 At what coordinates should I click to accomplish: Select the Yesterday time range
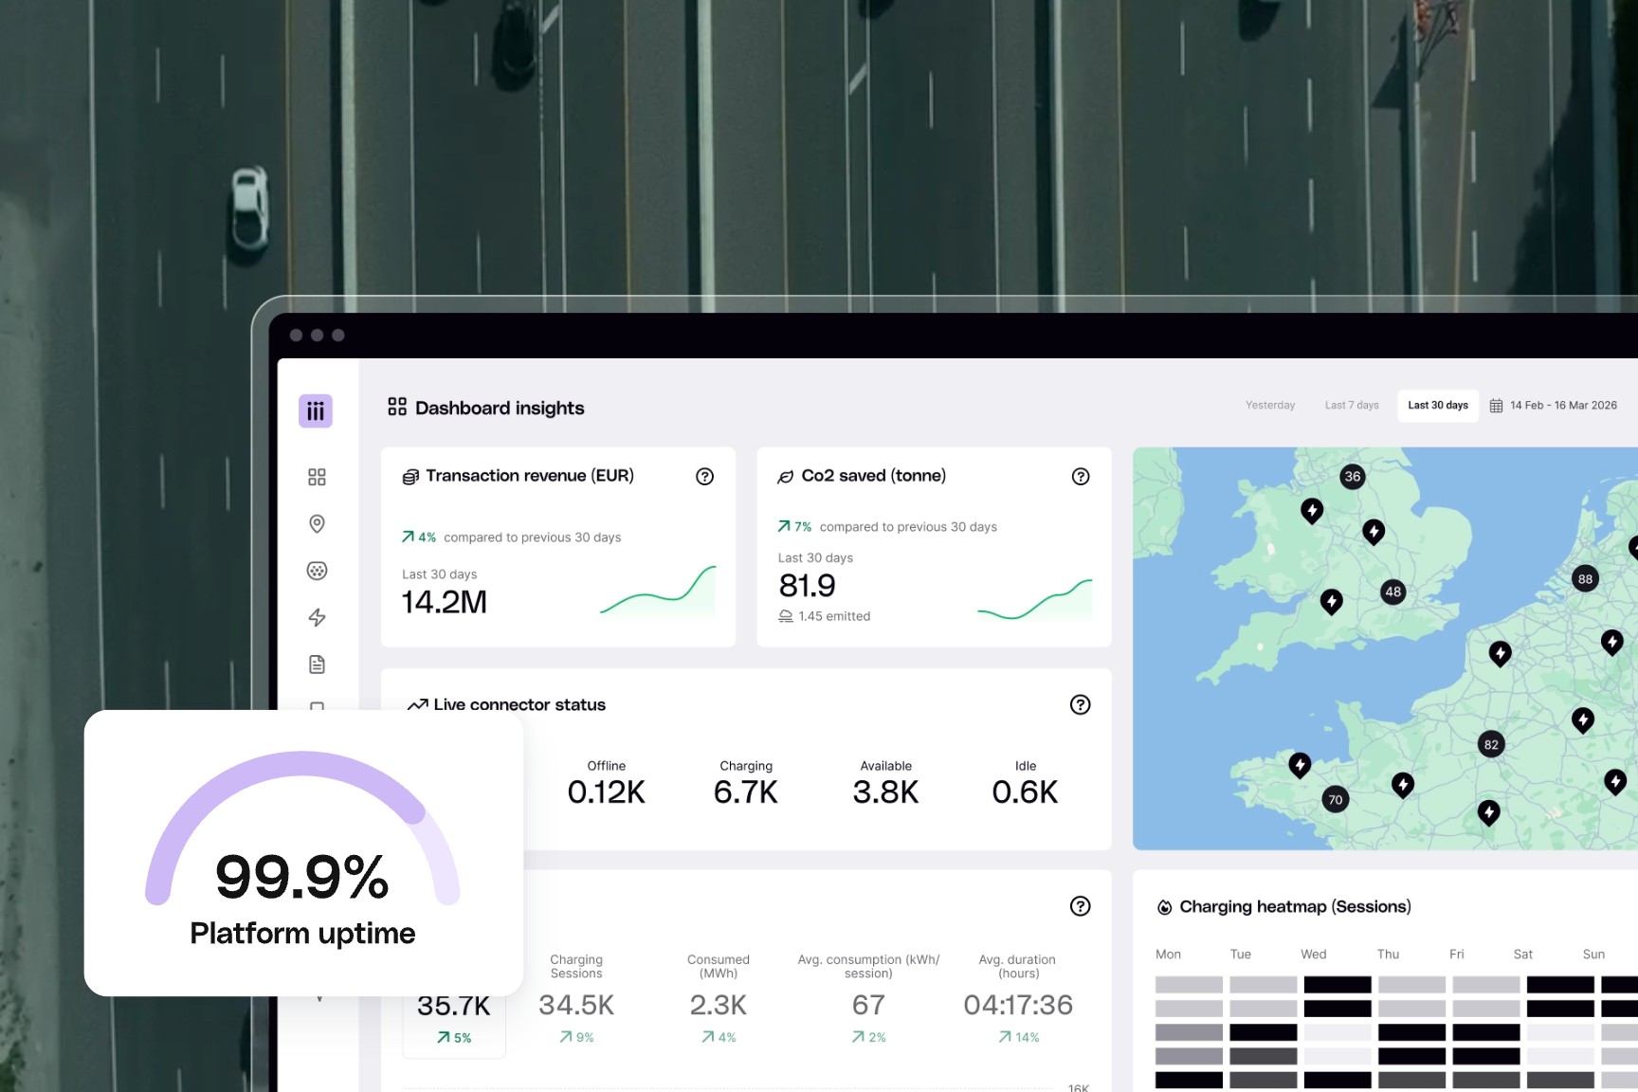(1270, 405)
